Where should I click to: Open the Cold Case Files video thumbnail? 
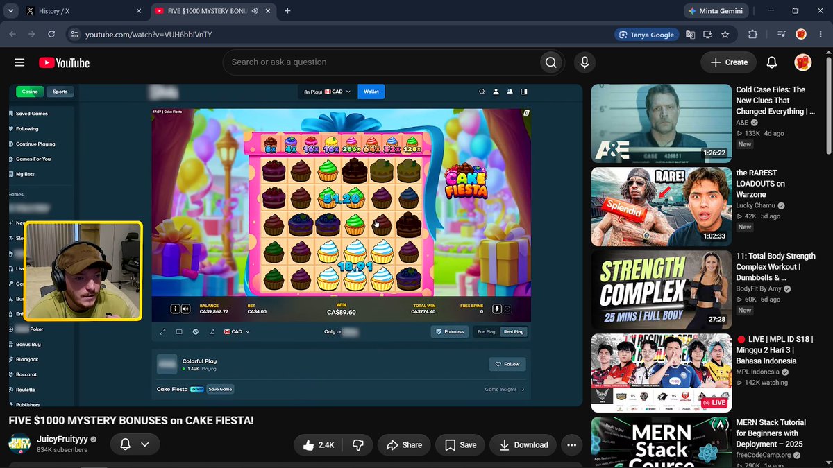pyautogui.click(x=661, y=123)
